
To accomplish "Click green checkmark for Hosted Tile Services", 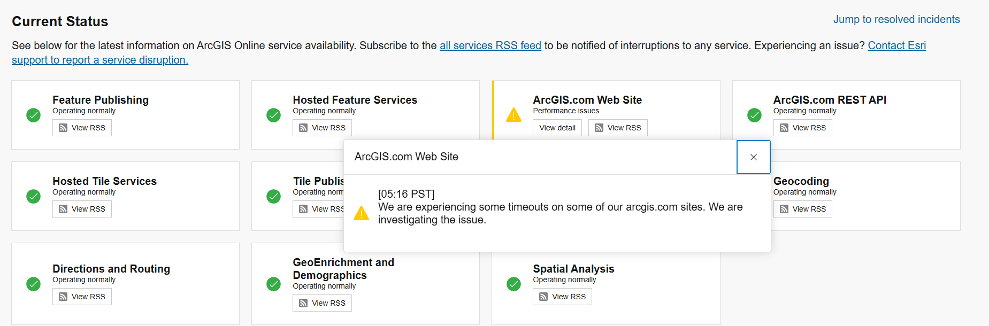I will pyautogui.click(x=33, y=196).
